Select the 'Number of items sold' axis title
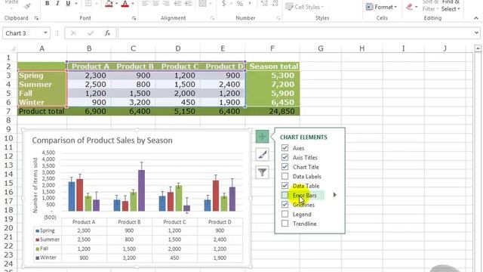 click(x=35, y=185)
